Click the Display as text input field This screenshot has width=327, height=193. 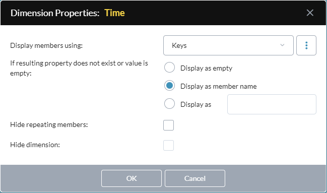point(272,104)
